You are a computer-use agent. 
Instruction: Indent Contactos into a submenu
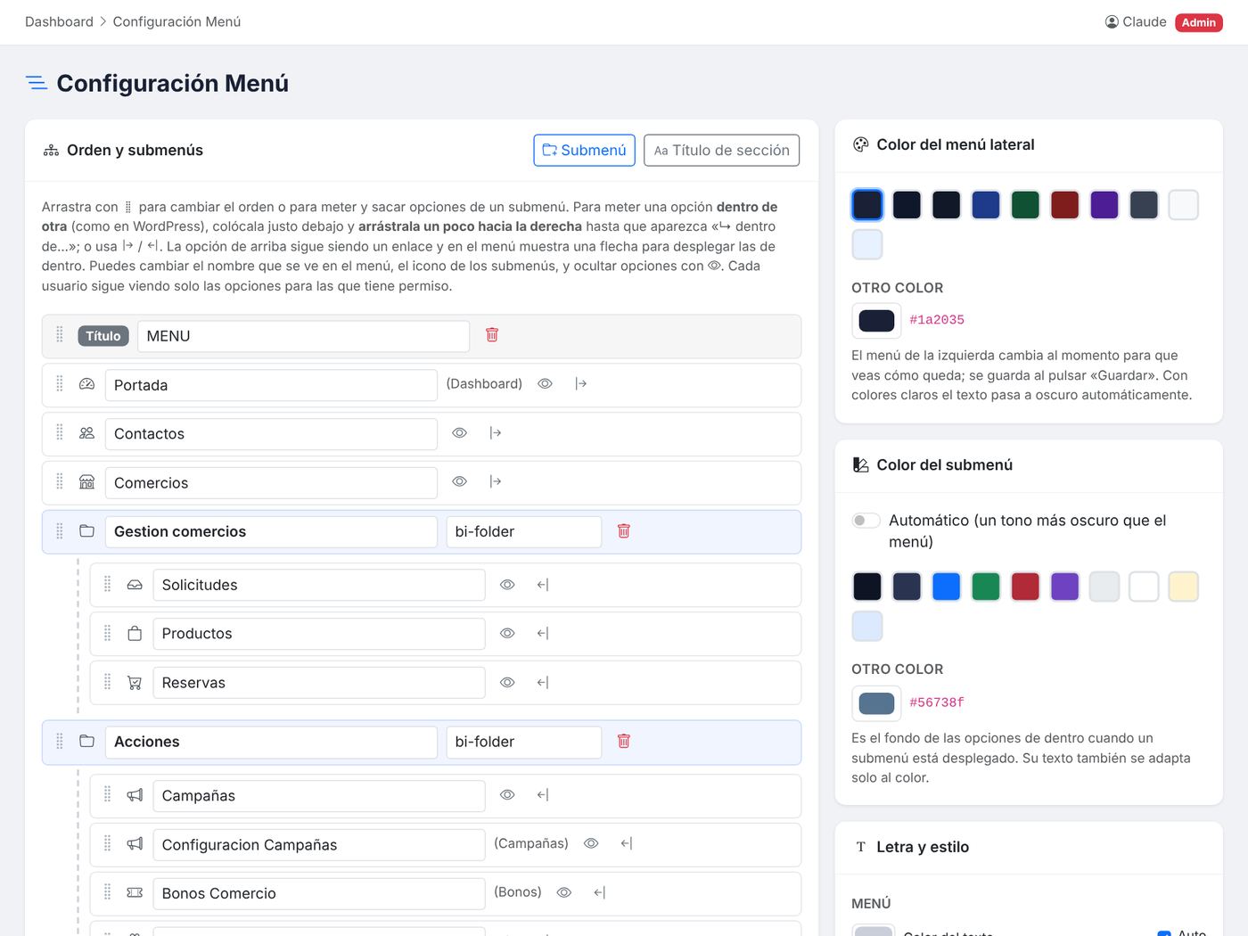(x=496, y=433)
